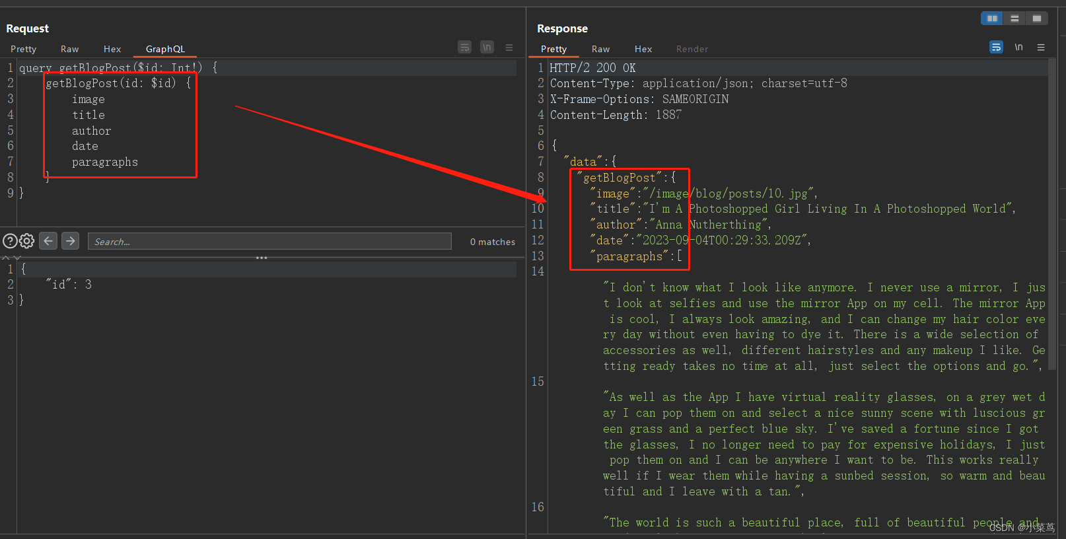
Task: Click the Request panel heading
Action: [27, 28]
